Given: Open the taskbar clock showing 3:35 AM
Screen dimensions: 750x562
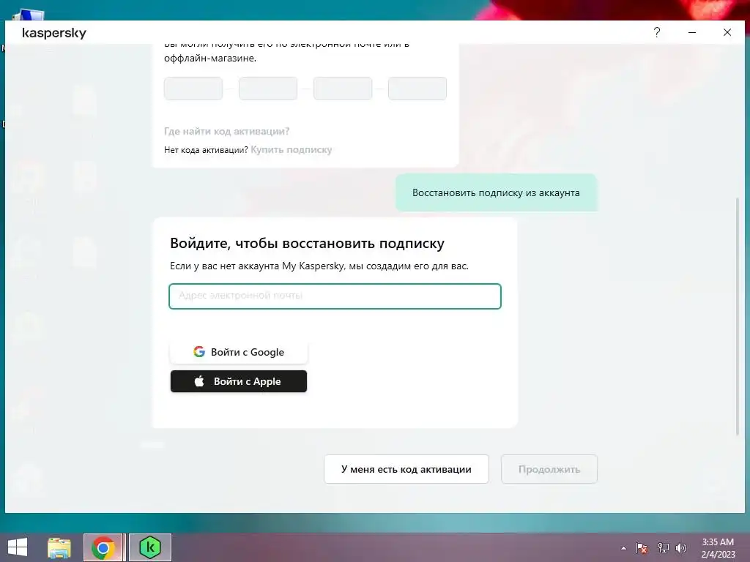Looking at the screenshot, I should (x=718, y=547).
